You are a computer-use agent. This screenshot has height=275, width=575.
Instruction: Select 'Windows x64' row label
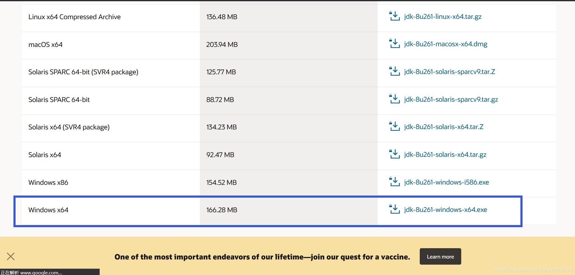(x=48, y=210)
